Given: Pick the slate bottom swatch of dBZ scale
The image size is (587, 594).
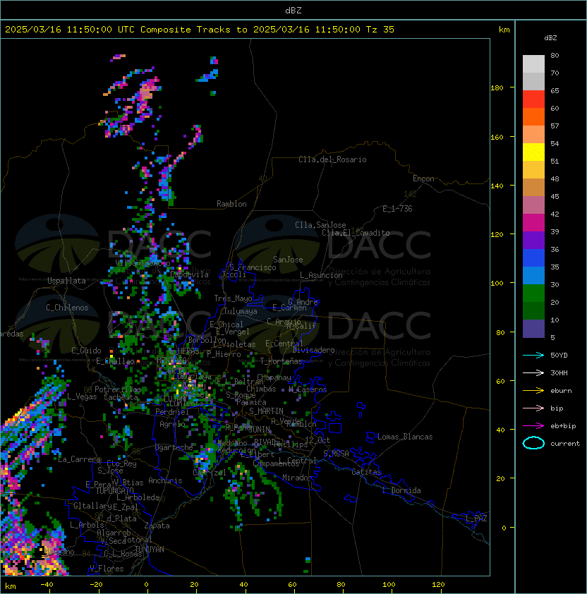Looking at the screenshot, I should tap(533, 329).
